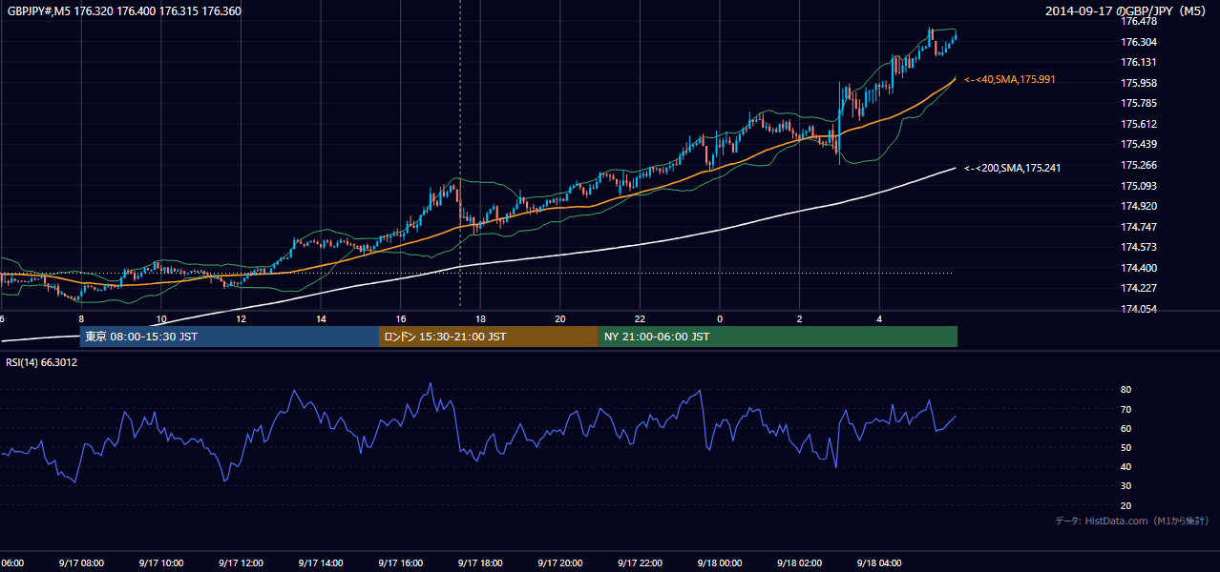Click price level 176.304 on the axis
The width and height of the screenshot is (1220, 572).
tap(1139, 42)
